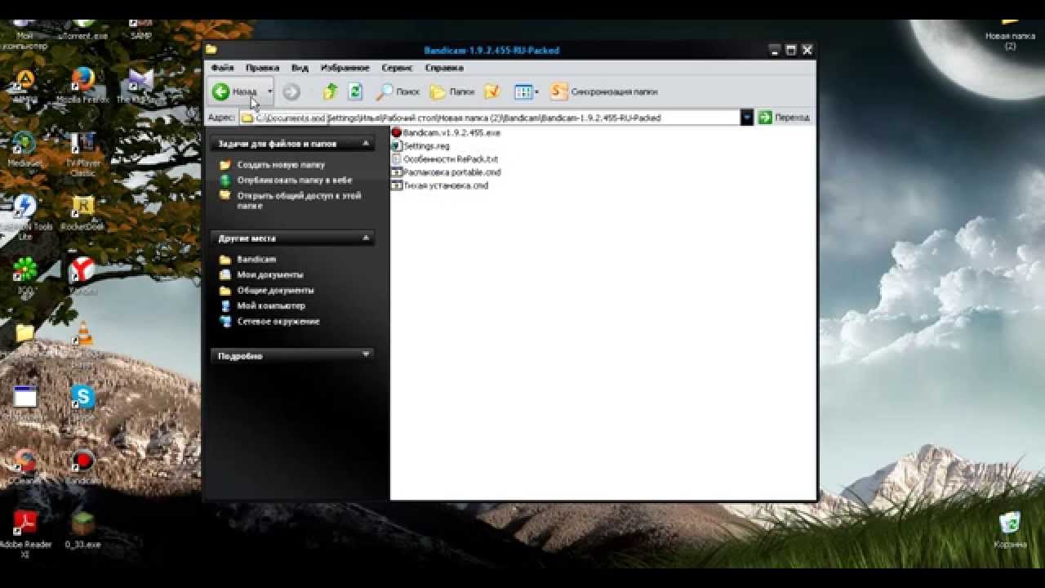
Task: Click the Bandicam.exe red file icon
Action: click(397, 132)
